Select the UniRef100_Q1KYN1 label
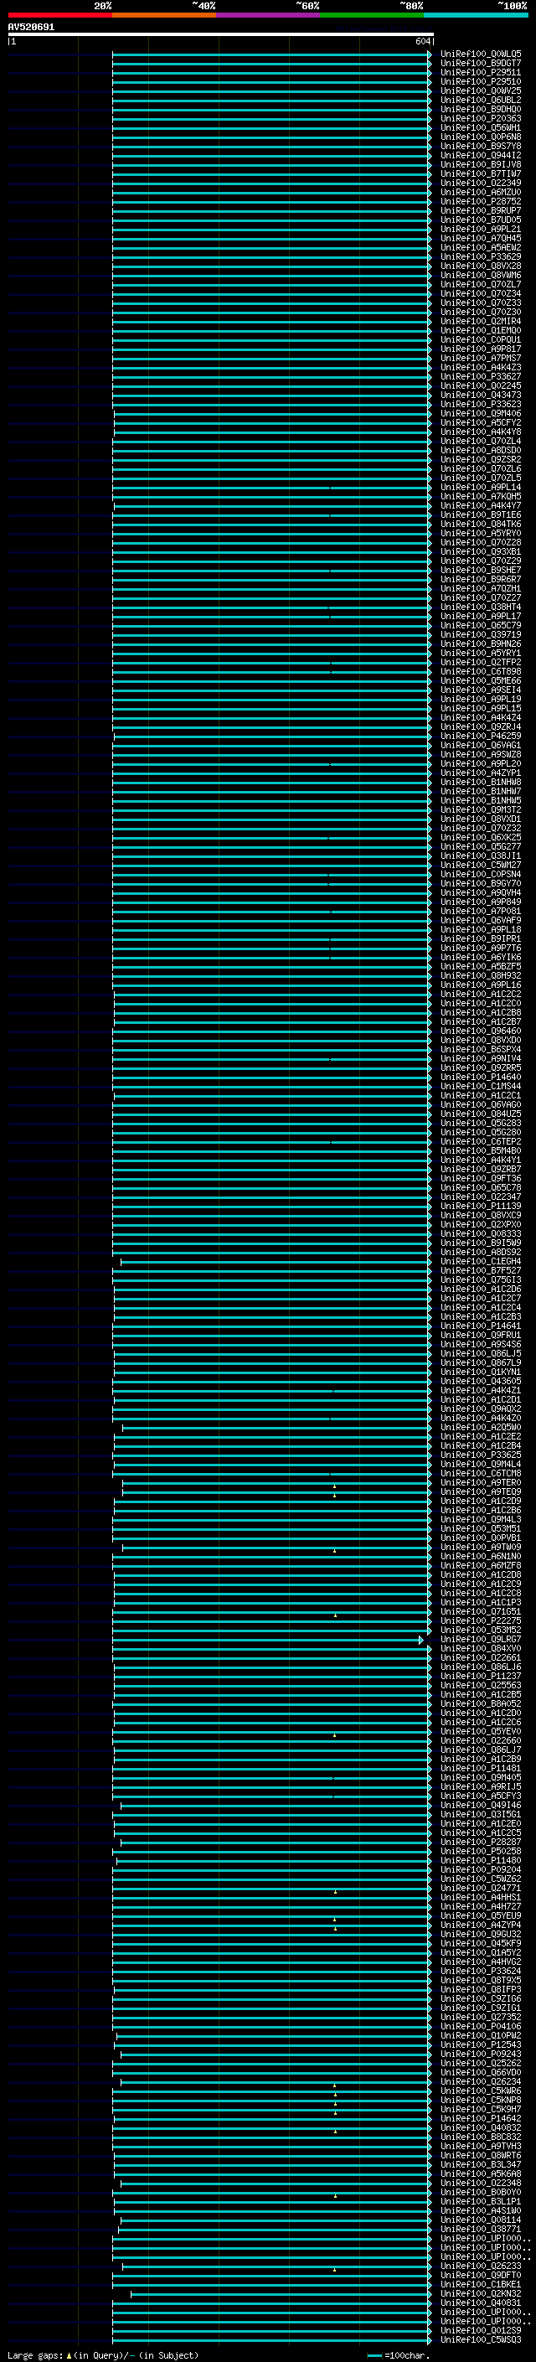Image resolution: width=536 pixels, height=2362 pixels. tap(481, 1372)
